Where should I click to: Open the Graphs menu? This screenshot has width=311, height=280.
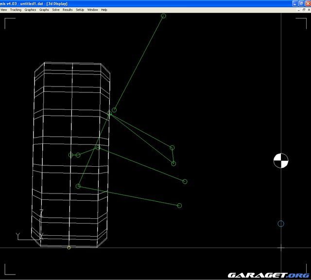44,10
